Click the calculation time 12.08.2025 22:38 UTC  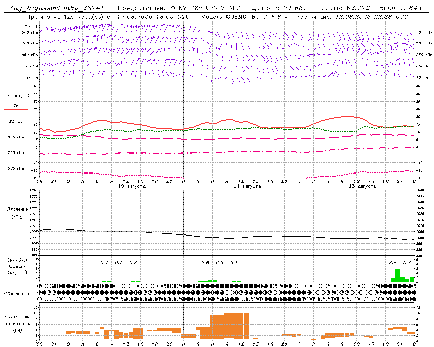(x=372, y=17)
